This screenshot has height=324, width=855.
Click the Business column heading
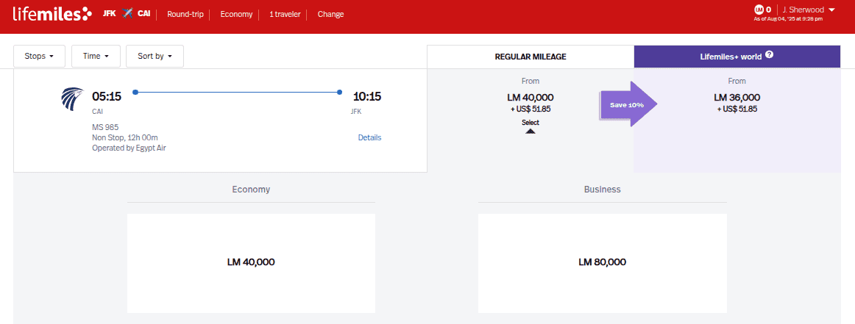[x=602, y=190]
